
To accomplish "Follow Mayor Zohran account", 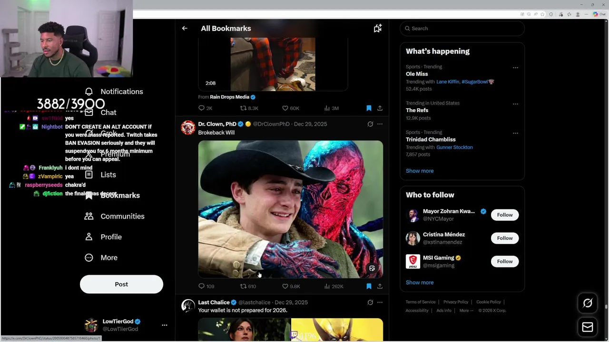I will (505, 215).
